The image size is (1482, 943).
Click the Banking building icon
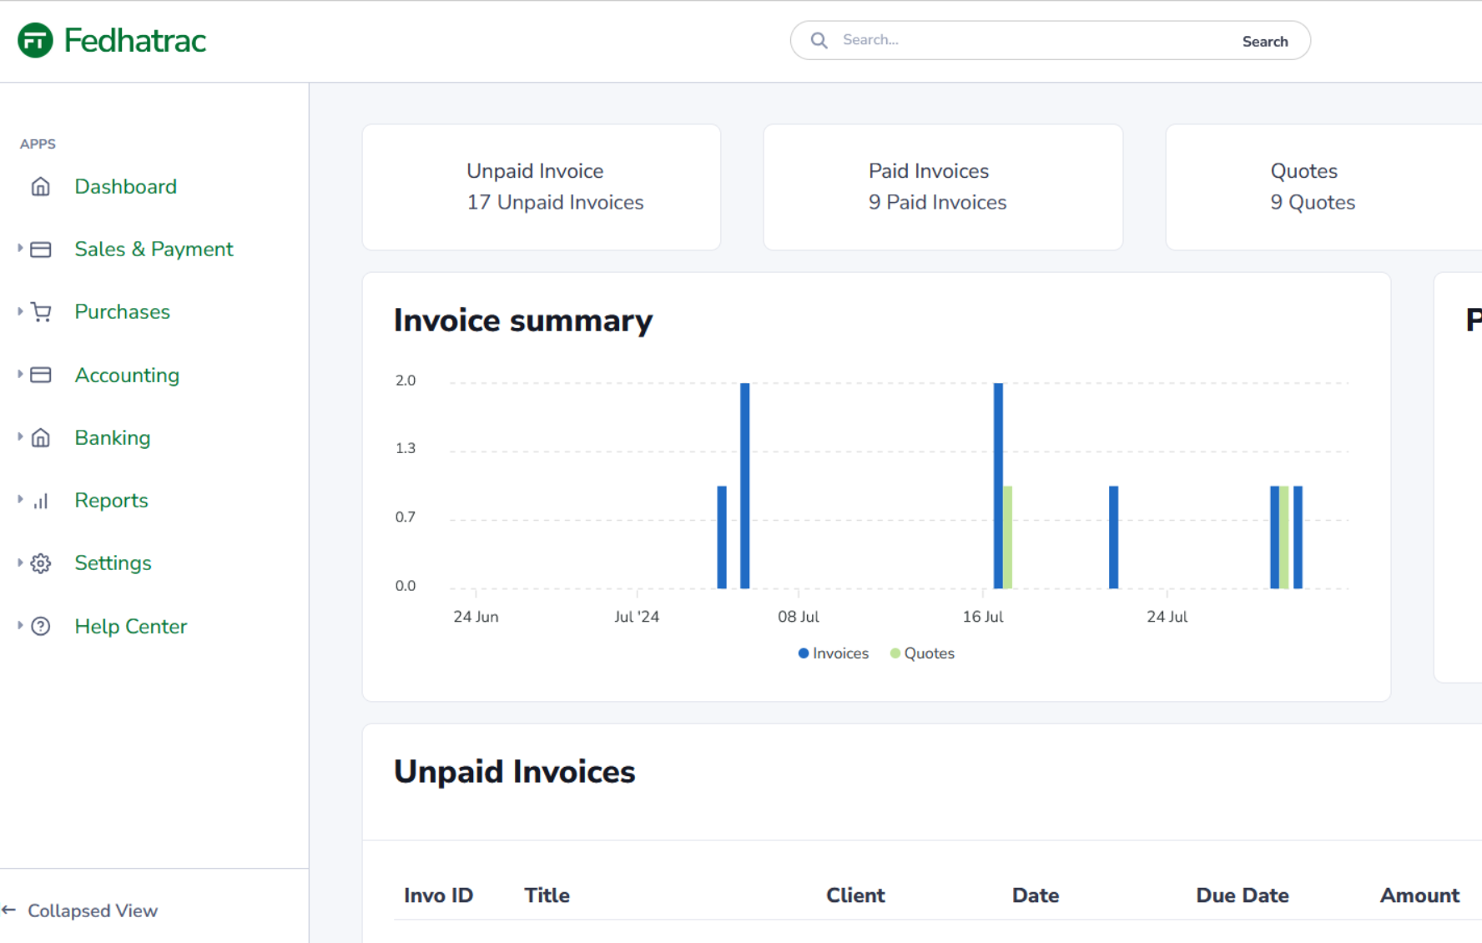click(41, 438)
